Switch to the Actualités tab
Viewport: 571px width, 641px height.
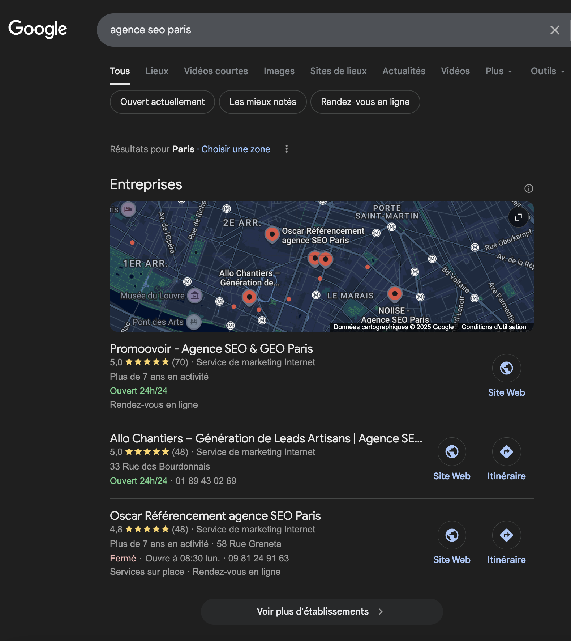point(404,71)
